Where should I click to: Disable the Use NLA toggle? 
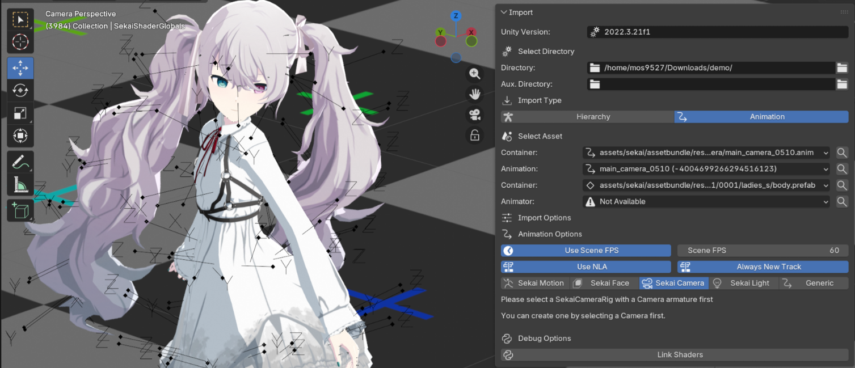tap(586, 267)
